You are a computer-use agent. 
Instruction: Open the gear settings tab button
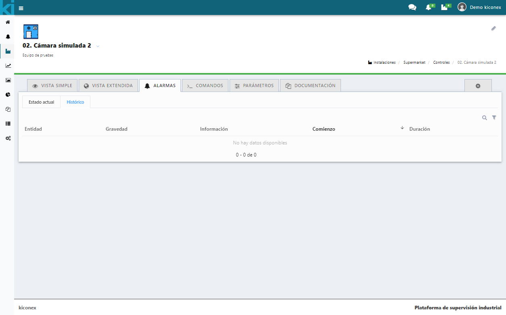point(478,86)
